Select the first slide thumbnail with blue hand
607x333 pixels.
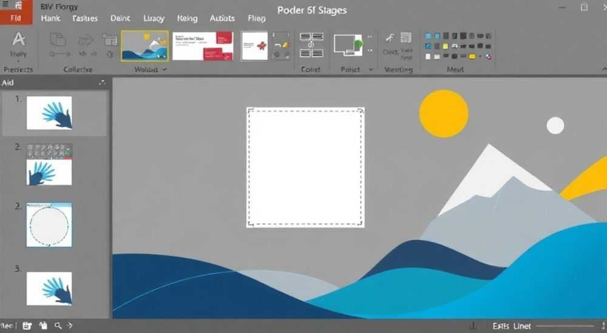[49, 113]
